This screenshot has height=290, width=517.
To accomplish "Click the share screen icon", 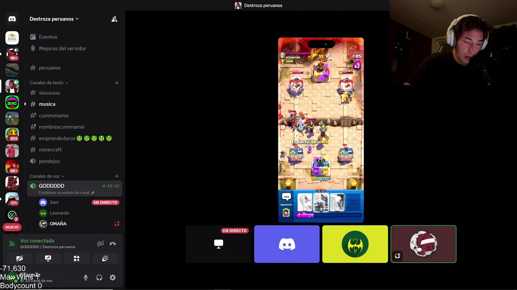I will pyautogui.click(x=48, y=259).
